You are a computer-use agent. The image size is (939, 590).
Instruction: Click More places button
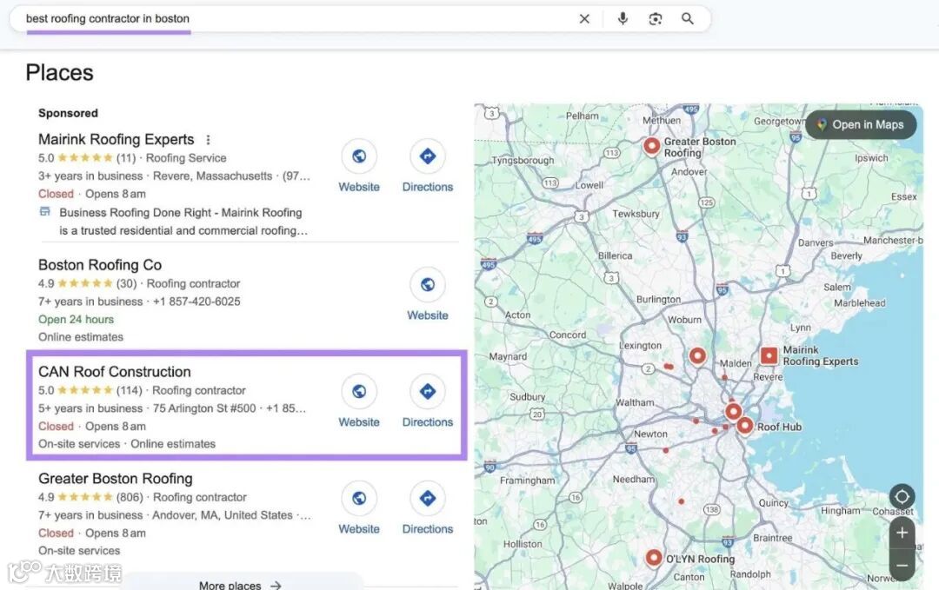pos(240,585)
